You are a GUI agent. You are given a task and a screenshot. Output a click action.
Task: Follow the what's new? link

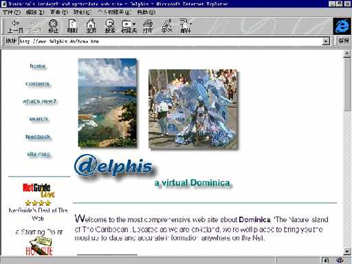click(x=39, y=101)
